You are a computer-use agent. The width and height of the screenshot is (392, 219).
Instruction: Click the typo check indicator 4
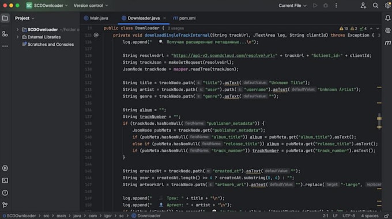click(x=363, y=29)
